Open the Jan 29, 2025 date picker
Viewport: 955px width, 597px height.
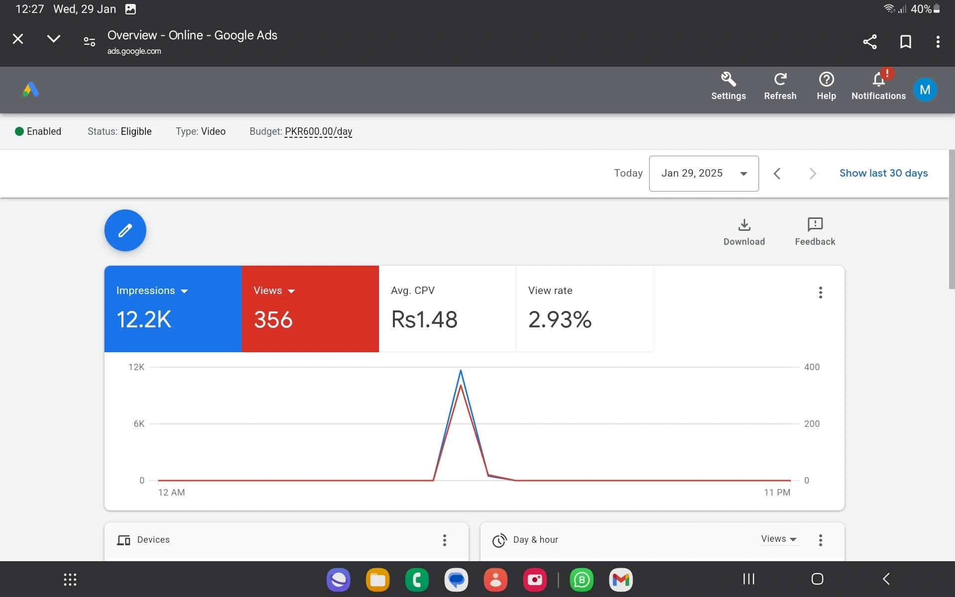pyautogui.click(x=703, y=174)
